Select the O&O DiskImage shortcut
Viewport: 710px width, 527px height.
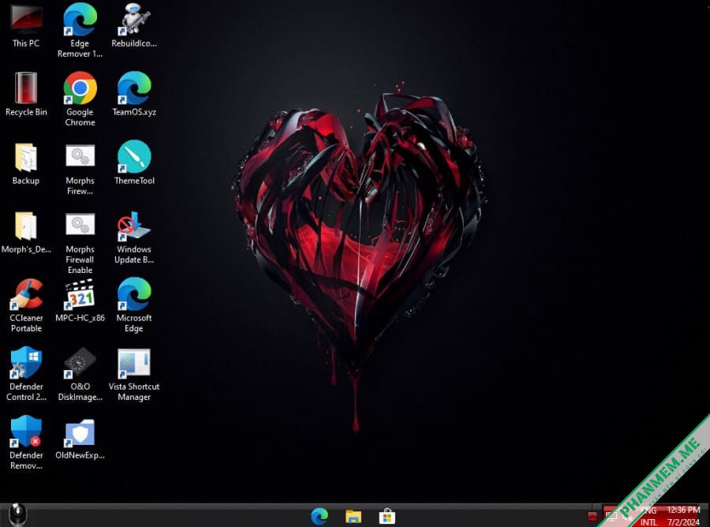pyautogui.click(x=80, y=374)
